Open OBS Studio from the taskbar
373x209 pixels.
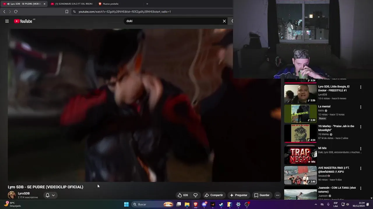point(247,204)
